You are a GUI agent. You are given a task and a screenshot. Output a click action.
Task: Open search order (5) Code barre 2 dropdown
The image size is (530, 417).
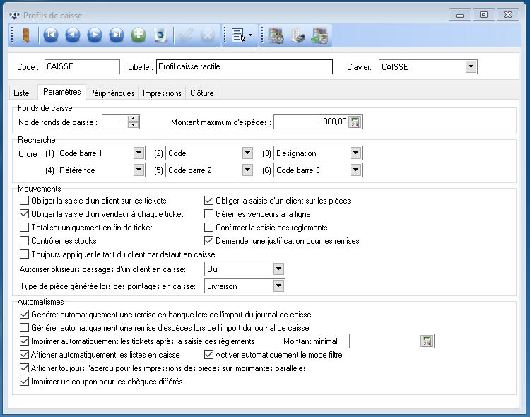pyautogui.click(x=247, y=170)
